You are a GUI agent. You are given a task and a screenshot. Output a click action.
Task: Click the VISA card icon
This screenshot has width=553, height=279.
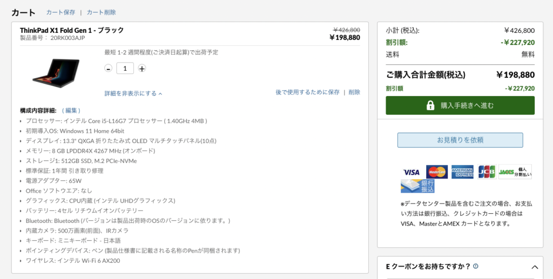(412, 172)
